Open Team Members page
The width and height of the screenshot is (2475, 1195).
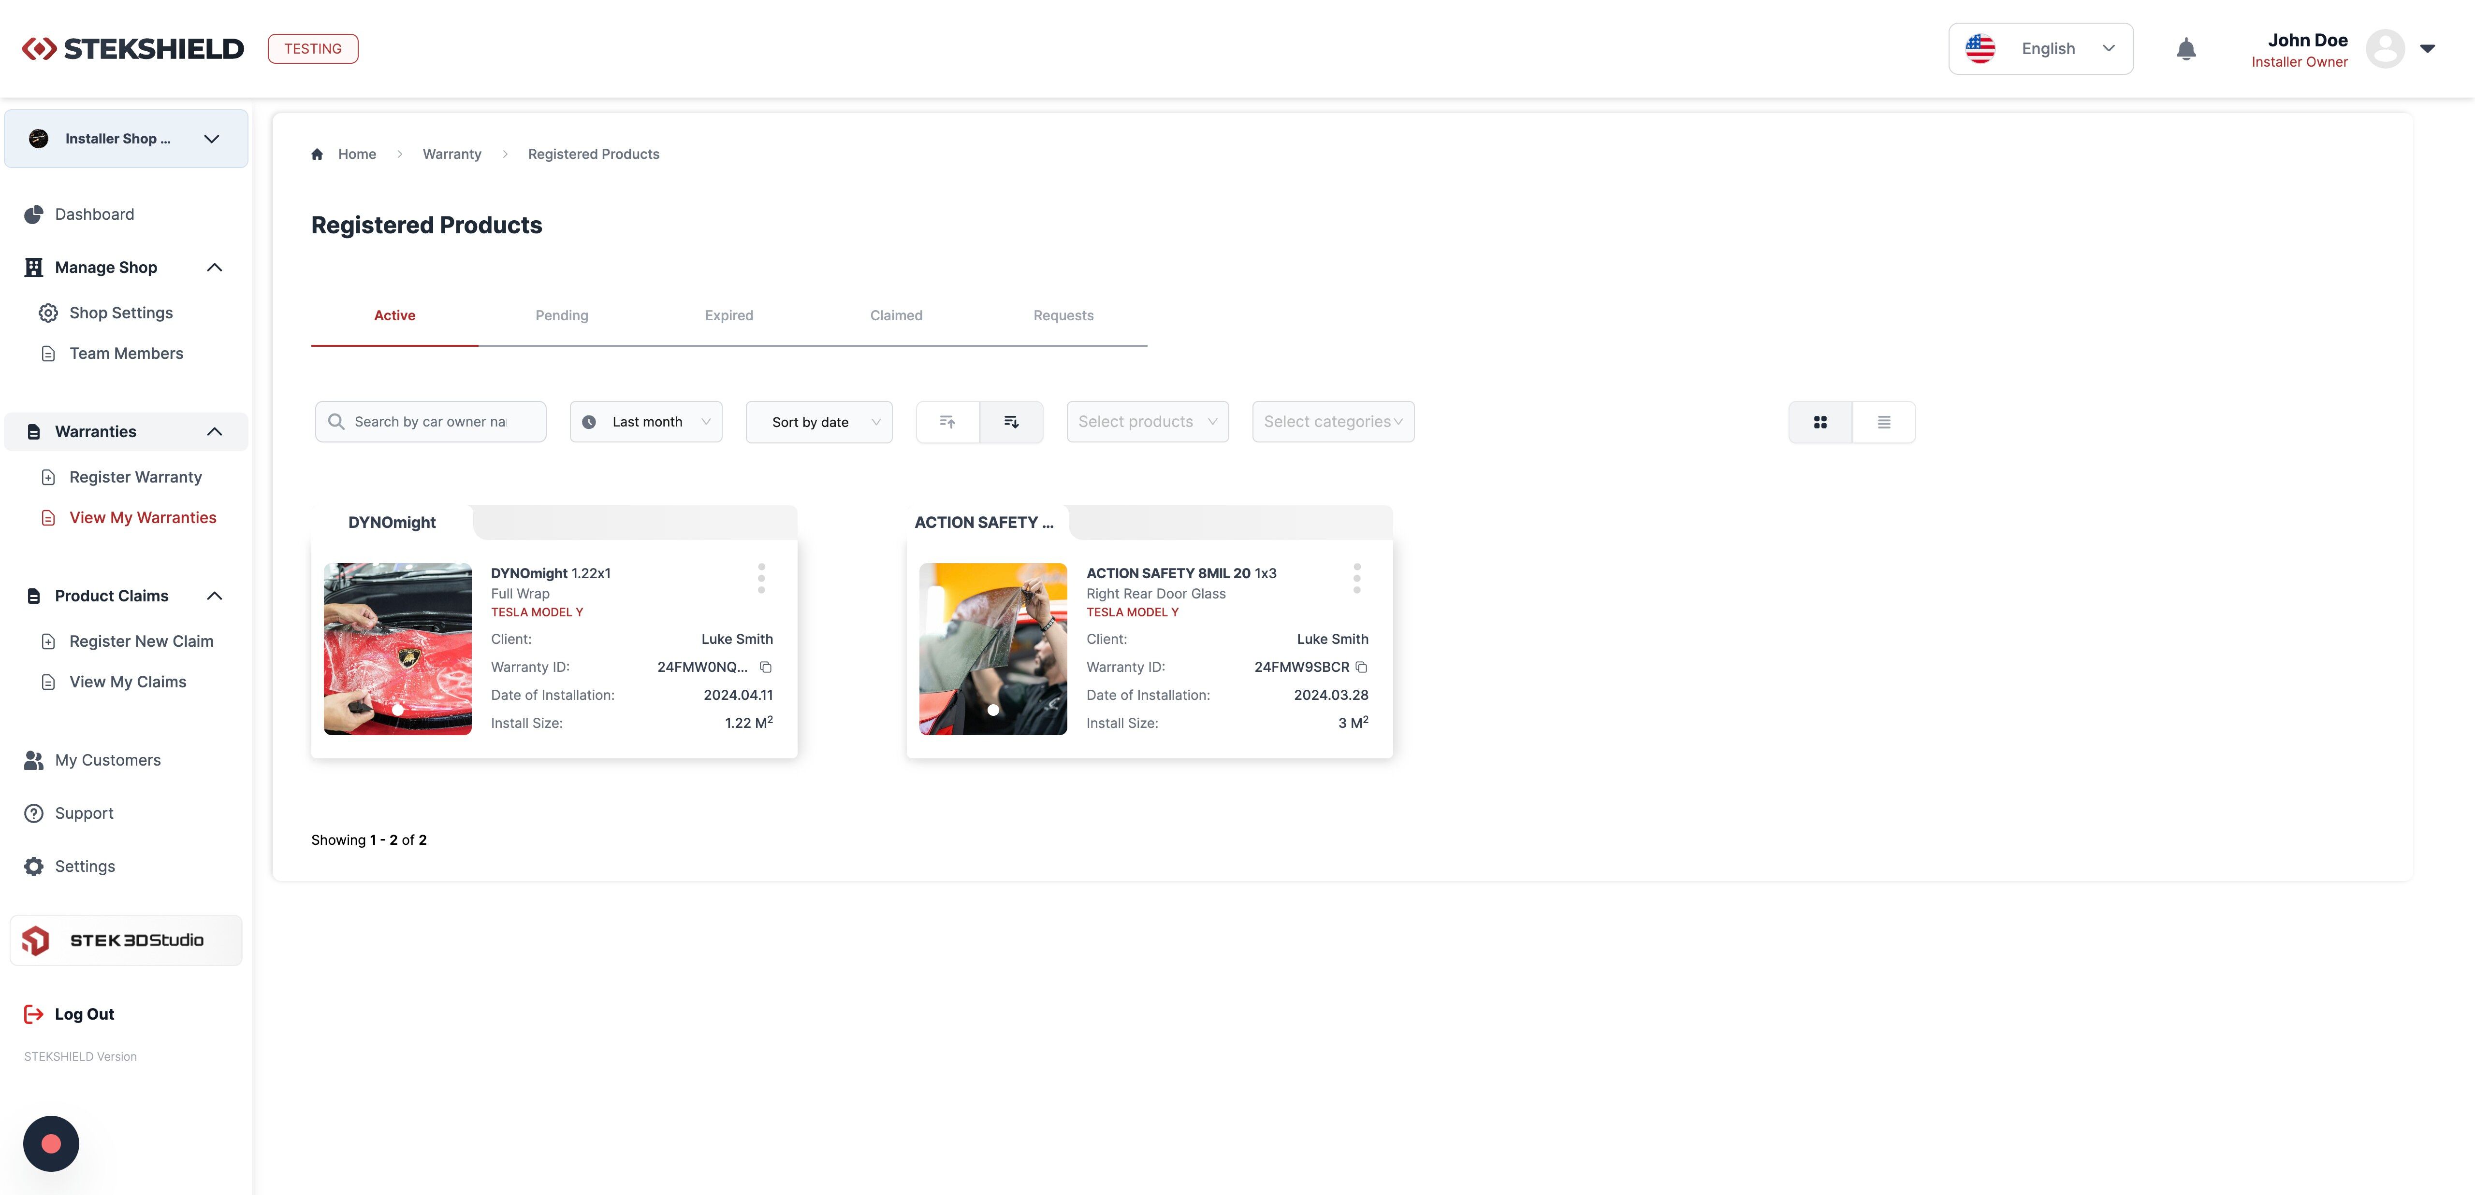[x=126, y=354]
